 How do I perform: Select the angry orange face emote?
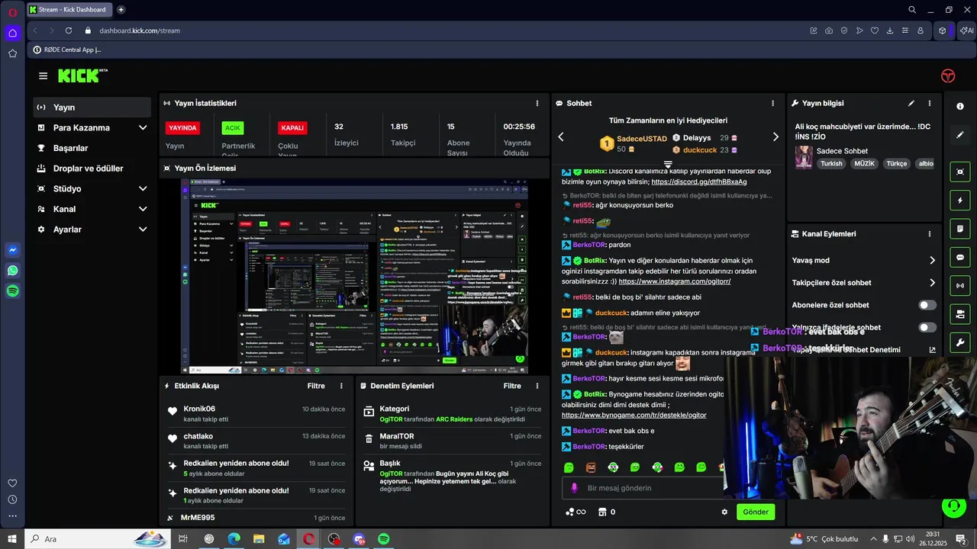[591, 467]
